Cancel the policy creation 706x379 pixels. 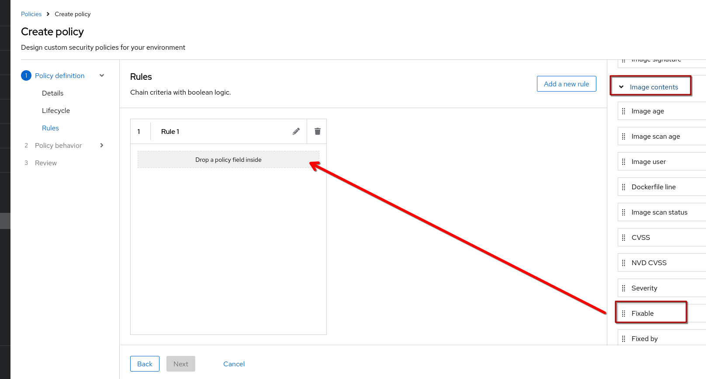click(x=234, y=364)
